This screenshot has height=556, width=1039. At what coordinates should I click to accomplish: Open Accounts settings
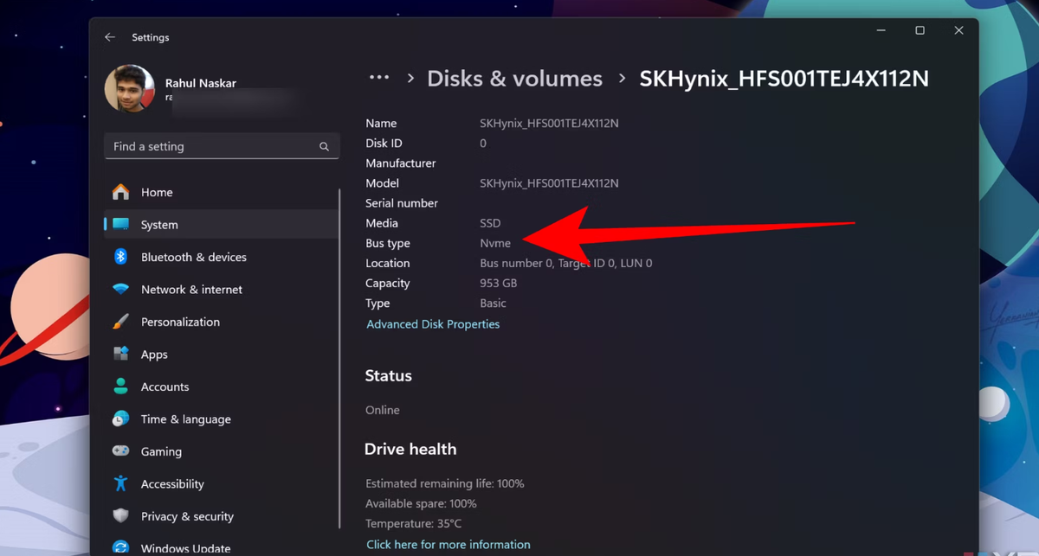221,387
